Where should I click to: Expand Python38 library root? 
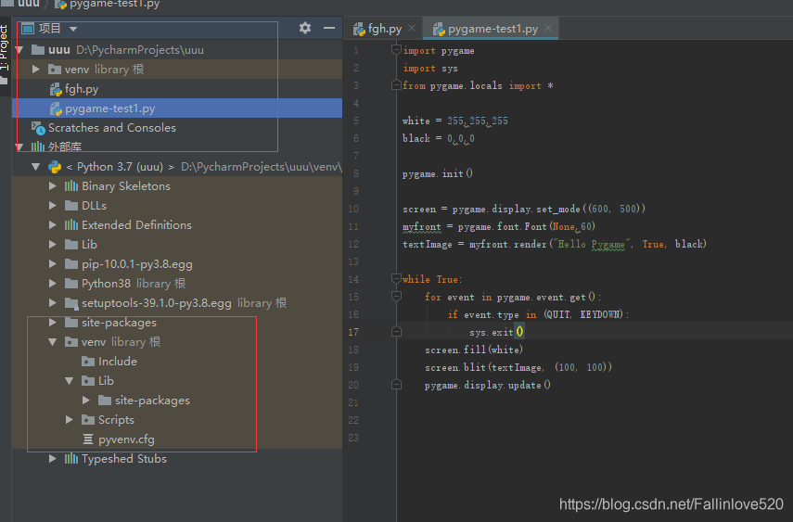click(53, 284)
